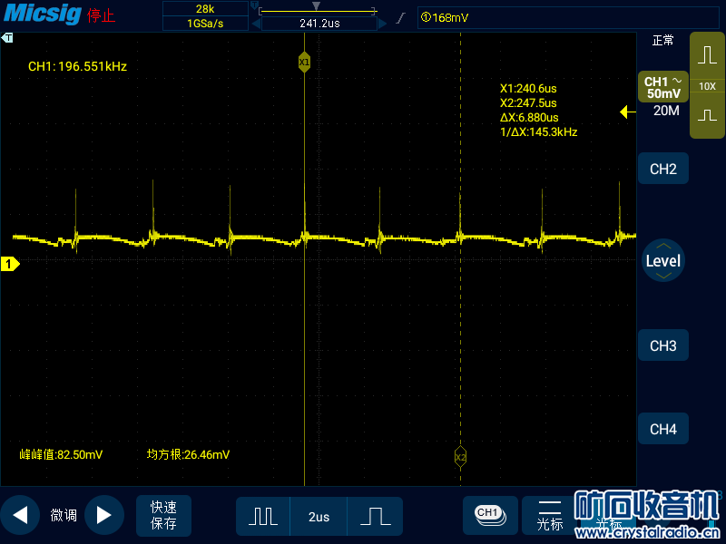Open memory depth 28k setting

205,9
